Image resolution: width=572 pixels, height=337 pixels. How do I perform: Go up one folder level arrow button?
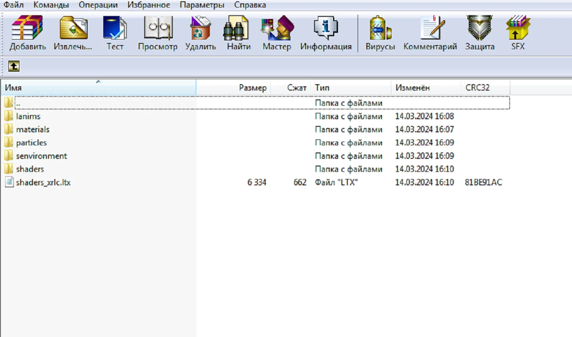click(x=14, y=66)
